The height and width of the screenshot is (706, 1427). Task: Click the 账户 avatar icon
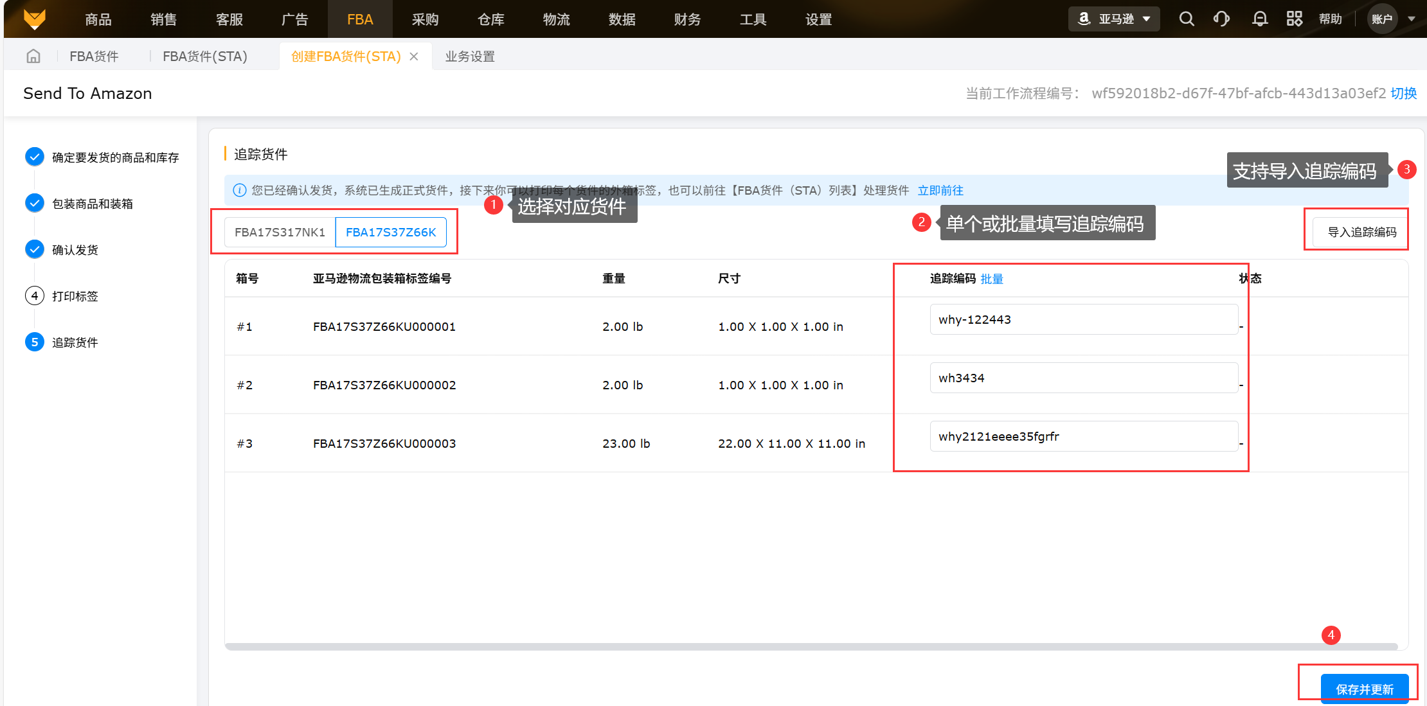point(1381,19)
